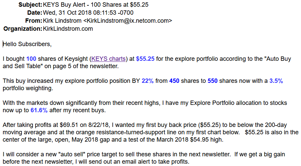
Task: Click the "Hello Subscribers" greeting
Action: 28,44
